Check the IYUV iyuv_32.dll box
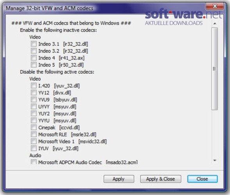The image size is (230, 195). pos(34,148)
